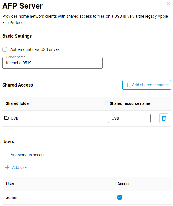Click the folder icon next to USB:
This screenshot has width=173, height=206.
tap(6, 118)
